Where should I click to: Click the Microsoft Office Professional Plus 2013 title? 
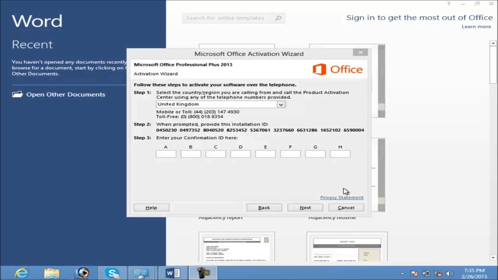[183, 65]
